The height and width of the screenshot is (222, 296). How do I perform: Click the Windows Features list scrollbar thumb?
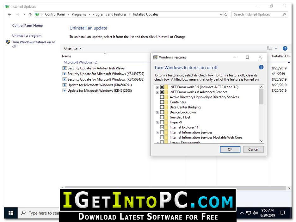[261, 97]
